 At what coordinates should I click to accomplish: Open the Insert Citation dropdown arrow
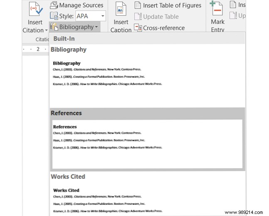point(46,30)
